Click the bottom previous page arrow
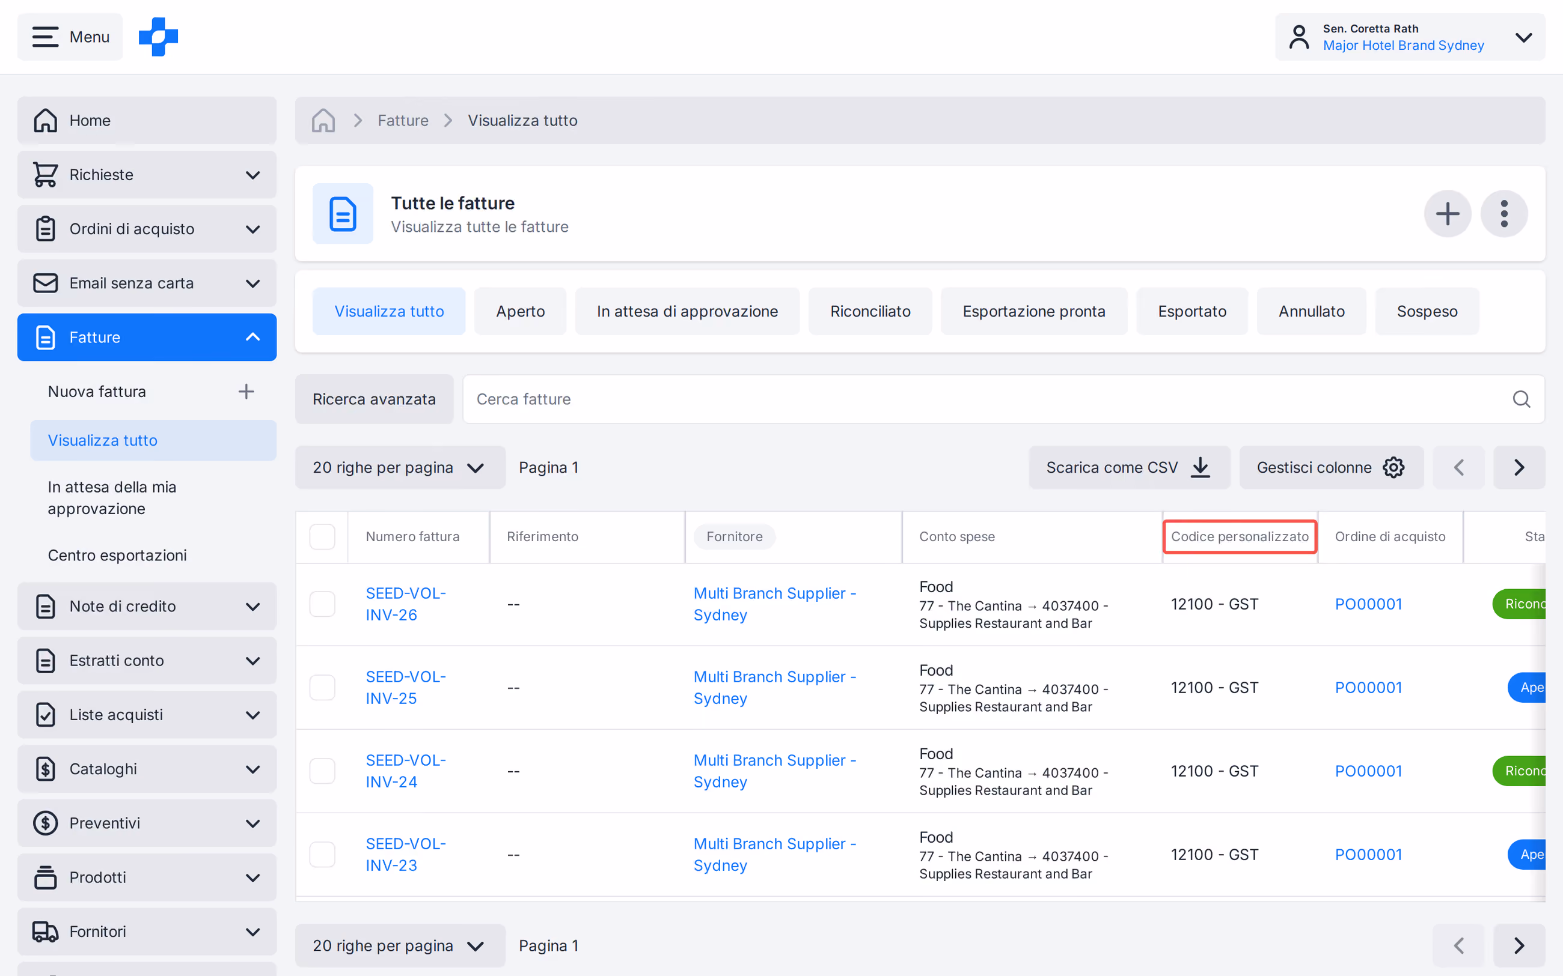The width and height of the screenshot is (1563, 976). point(1458,945)
